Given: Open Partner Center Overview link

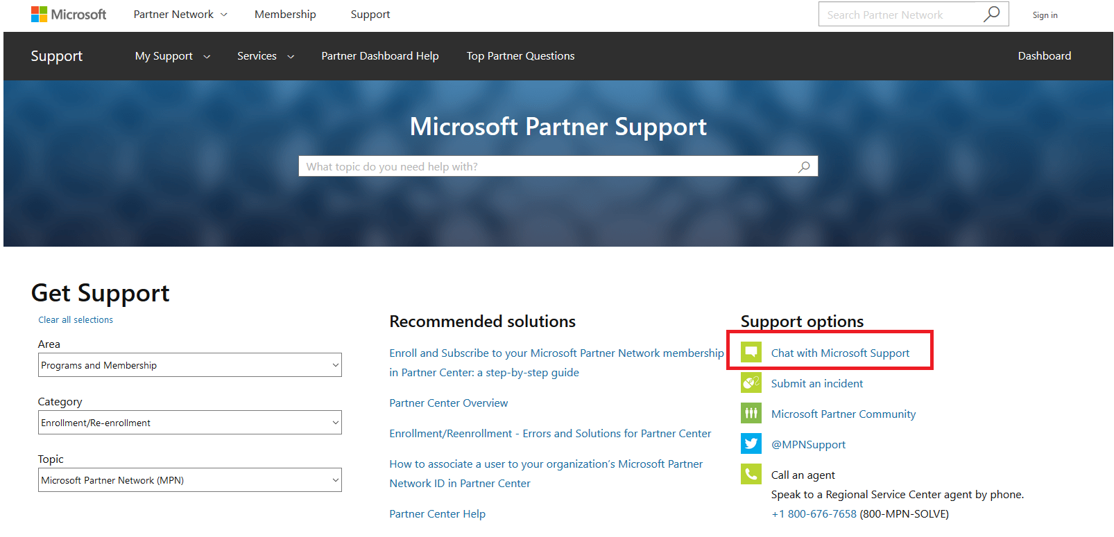Looking at the screenshot, I should (x=449, y=403).
